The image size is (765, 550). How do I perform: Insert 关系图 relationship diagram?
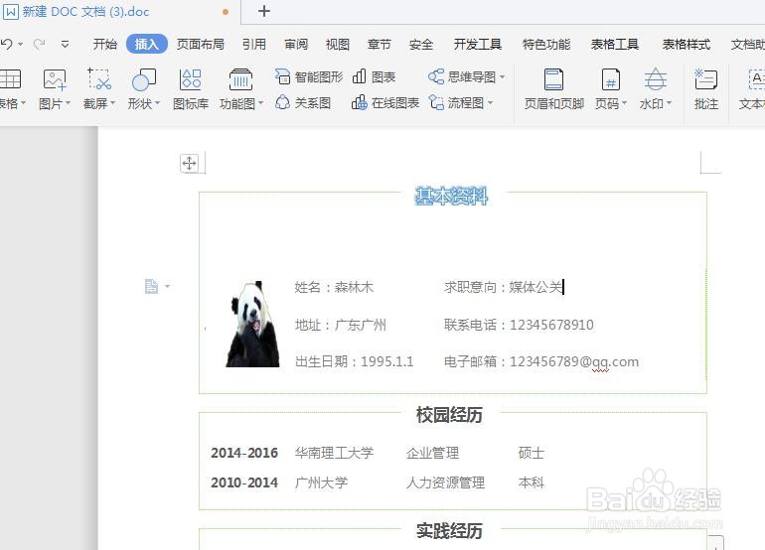[x=303, y=103]
